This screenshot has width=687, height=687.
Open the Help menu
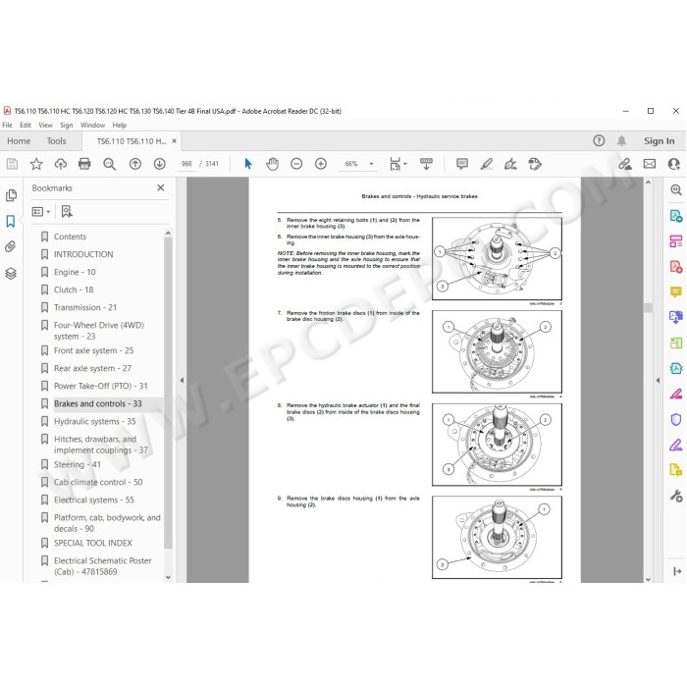point(119,125)
